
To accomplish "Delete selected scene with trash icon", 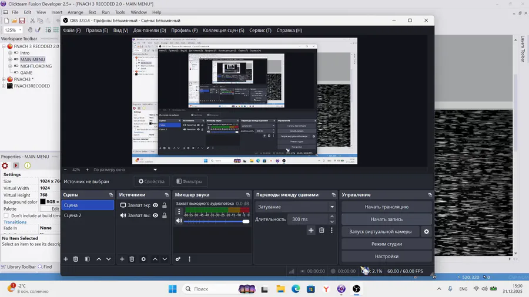I will pyautogui.click(x=76, y=259).
